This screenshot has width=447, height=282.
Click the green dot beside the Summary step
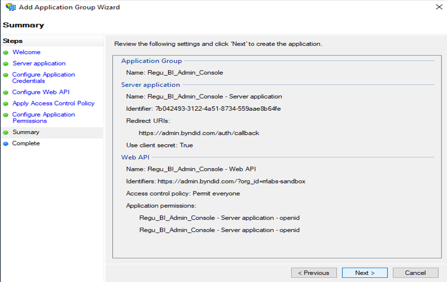pyautogui.click(x=6, y=132)
